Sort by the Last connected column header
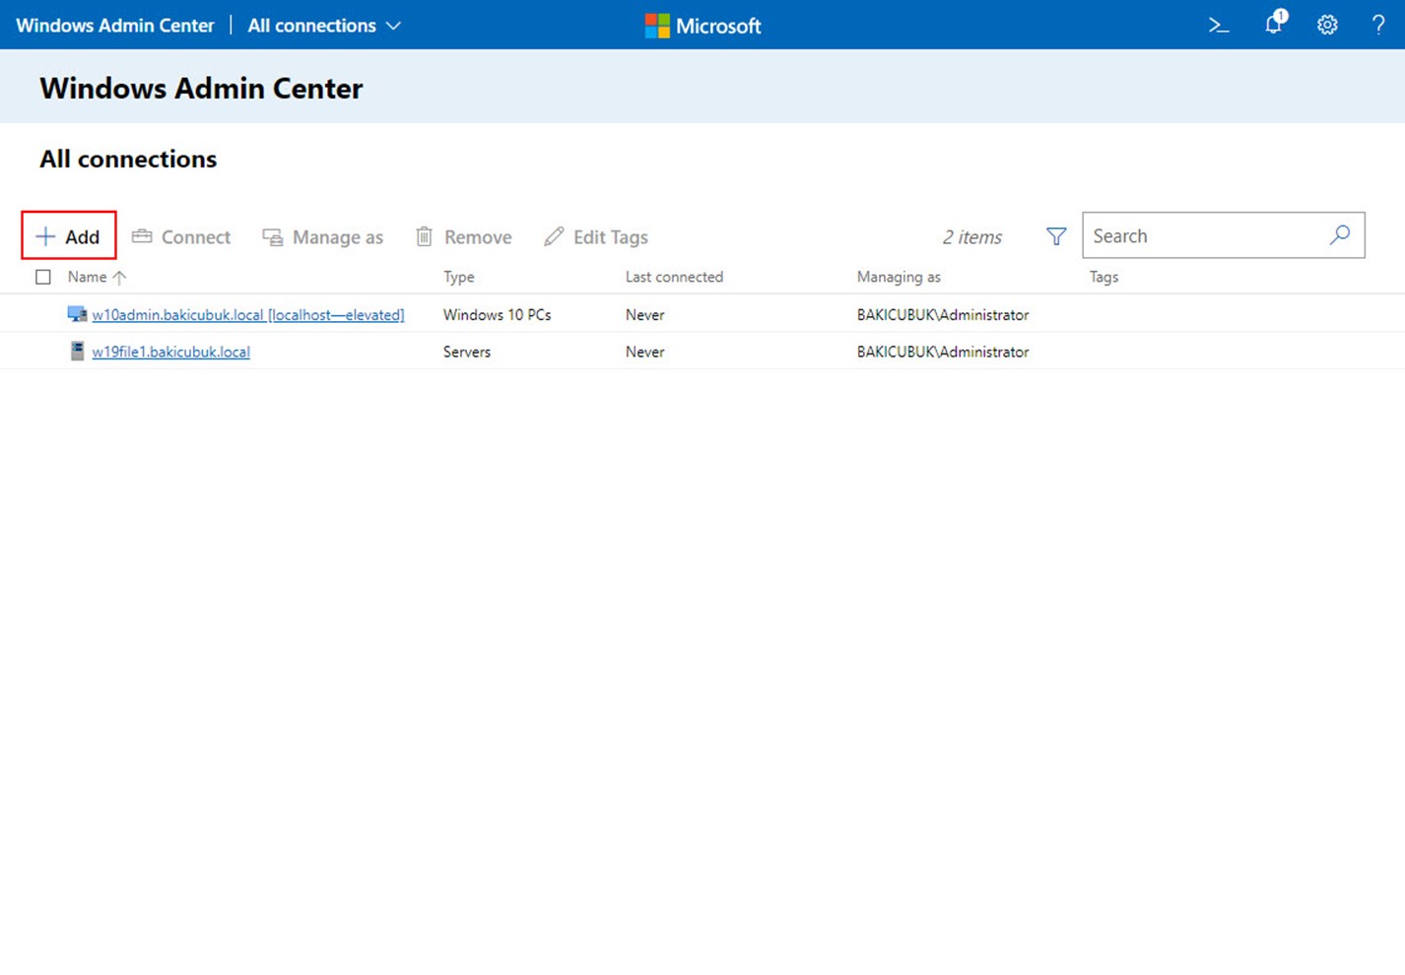Image resolution: width=1405 pixels, height=975 pixels. coord(674,277)
